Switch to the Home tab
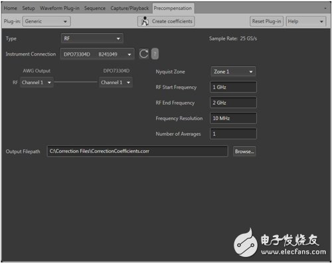 [11, 8]
